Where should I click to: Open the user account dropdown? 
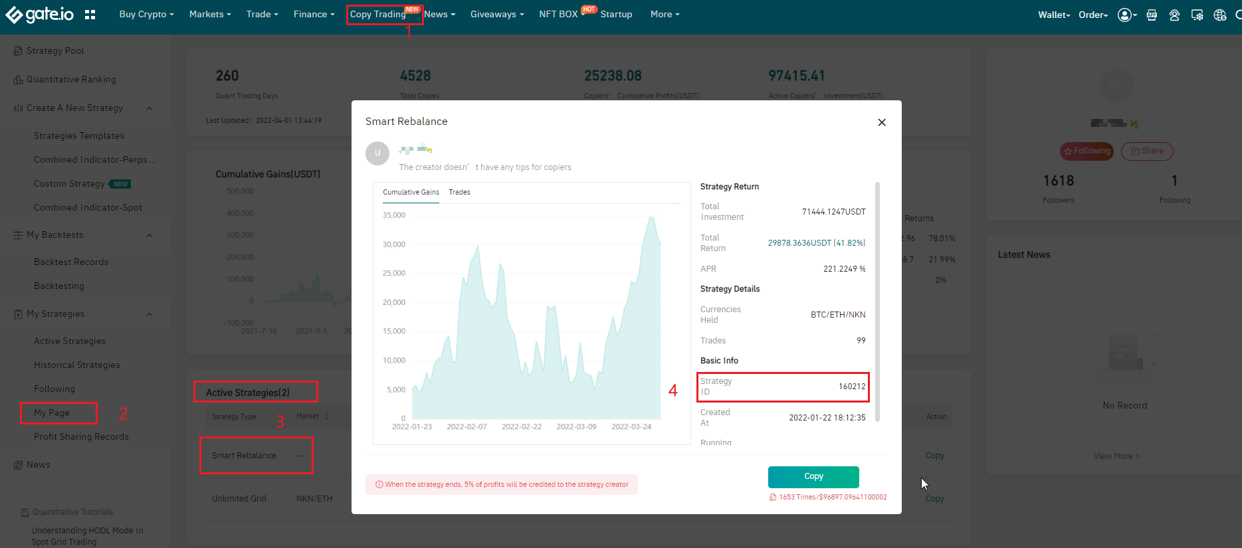click(x=1126, y=15)
